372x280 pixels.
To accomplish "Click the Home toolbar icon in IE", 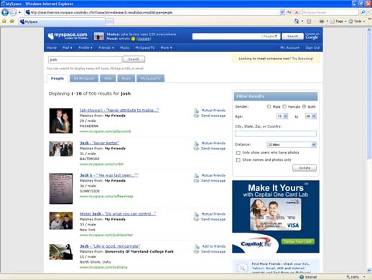I will (x=297, y=22).
